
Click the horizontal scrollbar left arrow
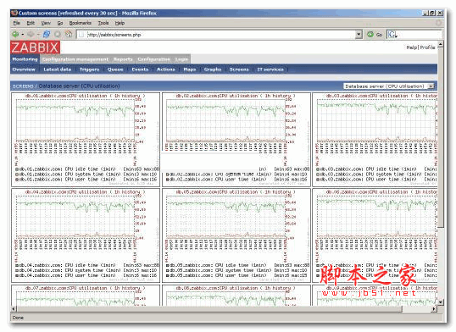[14, 309]
